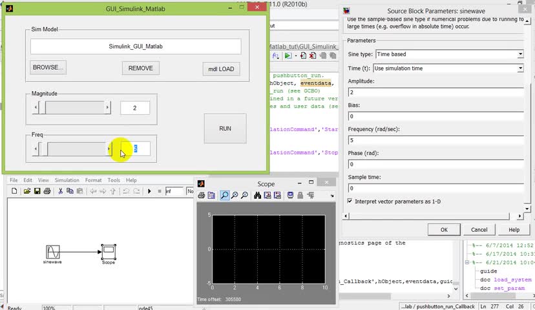Click the Go to parent up-arrow icon
Viewport: 535px width, 310px height.
click(x=113, y=191)
